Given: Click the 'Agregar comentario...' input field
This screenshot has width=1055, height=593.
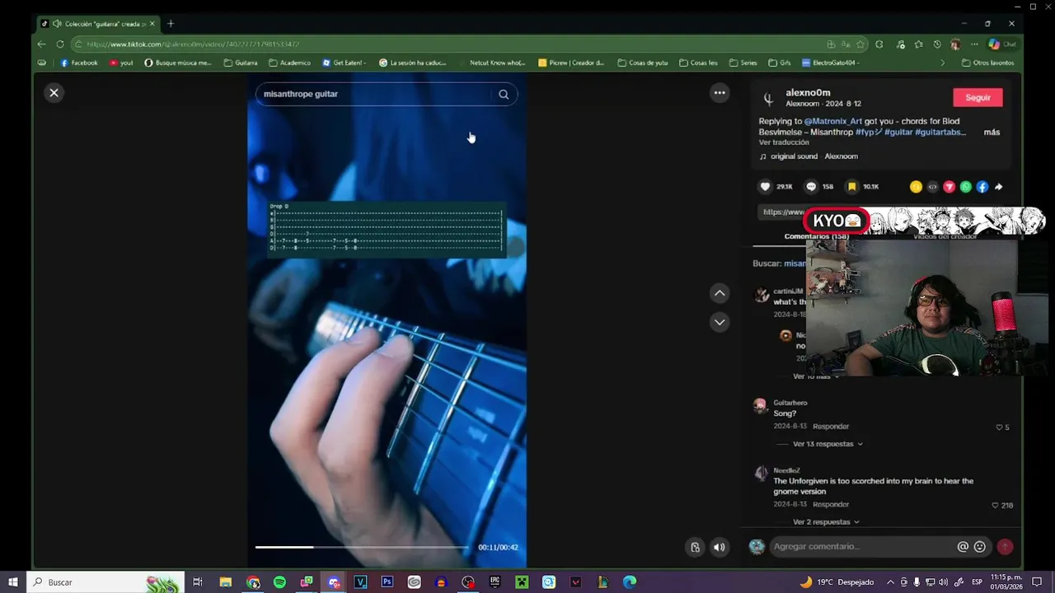Looking at the screenshot, I should pos(861,547).
